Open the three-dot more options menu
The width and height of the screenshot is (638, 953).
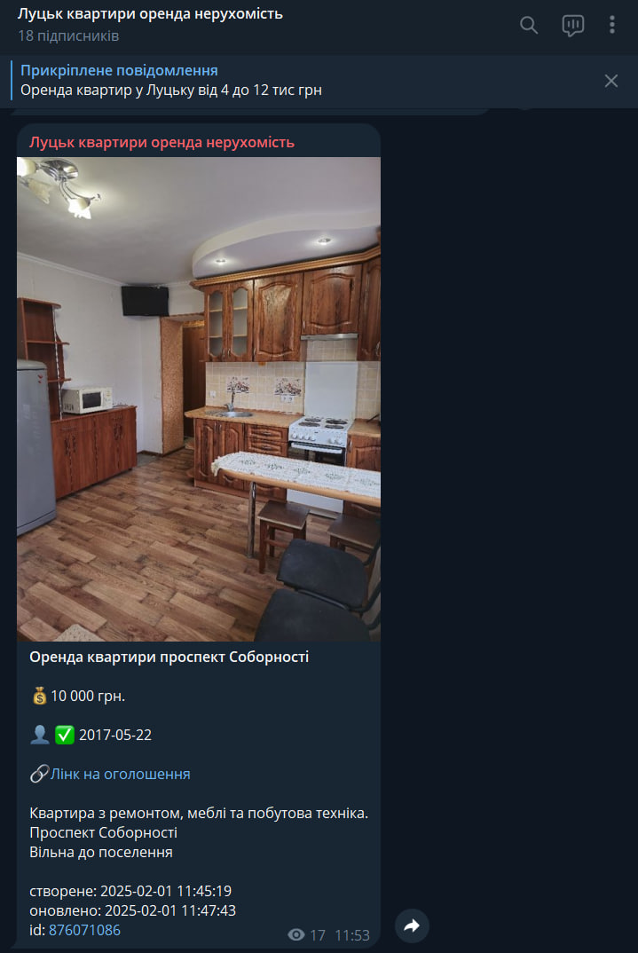[612, 25]
